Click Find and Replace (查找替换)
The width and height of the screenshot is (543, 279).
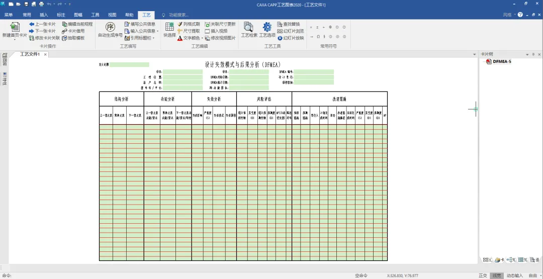click(x=289, y=24)
